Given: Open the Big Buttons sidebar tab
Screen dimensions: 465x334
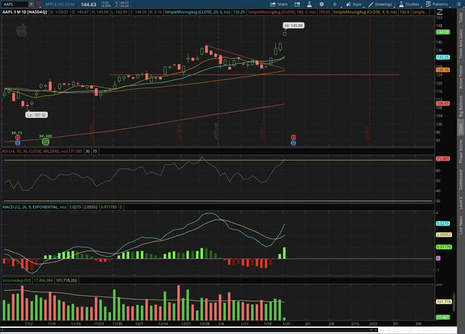Looking at the screenshot, I should 460,106.
